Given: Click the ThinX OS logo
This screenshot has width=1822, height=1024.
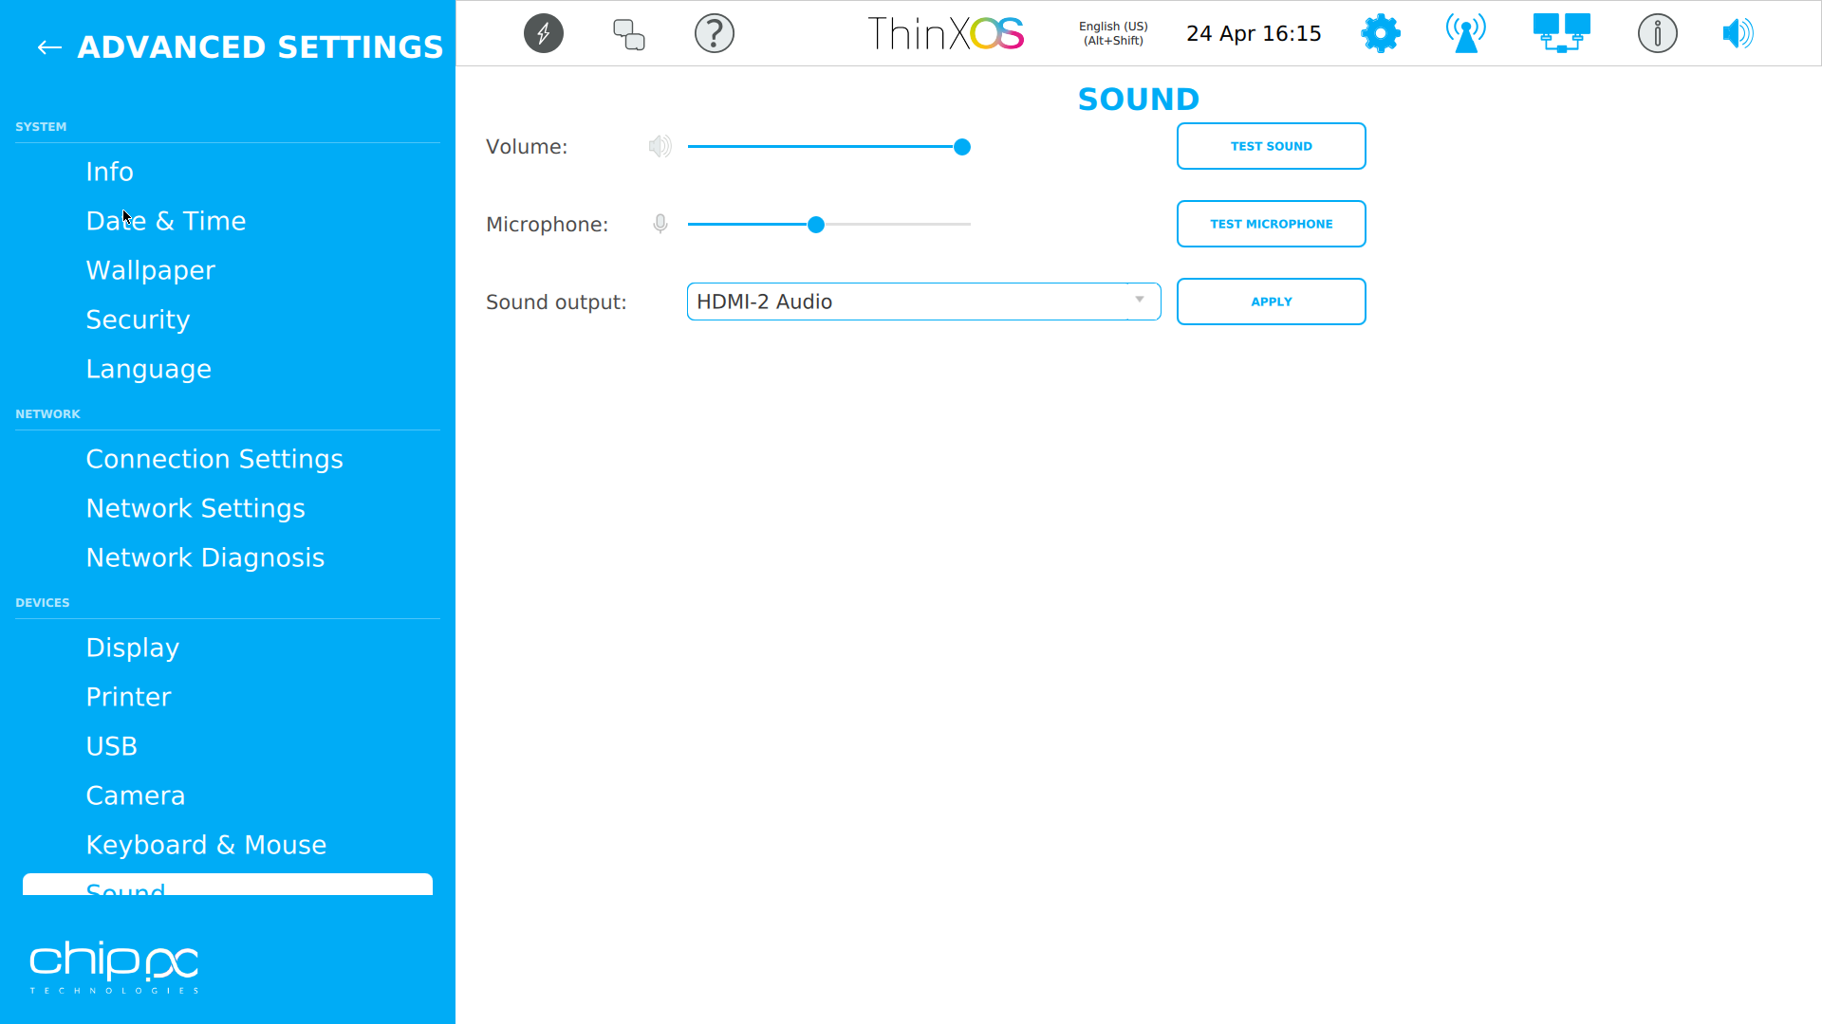Looking at the screenshot, I should pyautogui.click(x=945, y=32).
